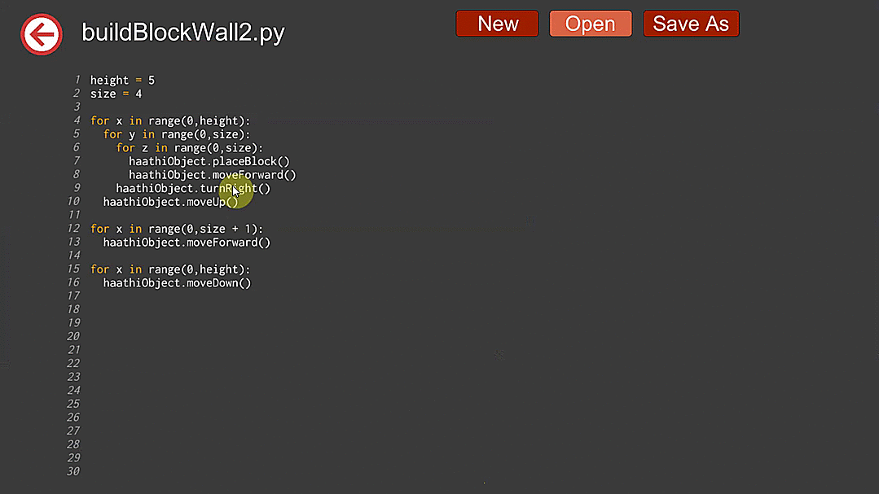Screen dimensions: 879x494
Task: Click the moveForward() call on line 13
Action: pos(187,243)
